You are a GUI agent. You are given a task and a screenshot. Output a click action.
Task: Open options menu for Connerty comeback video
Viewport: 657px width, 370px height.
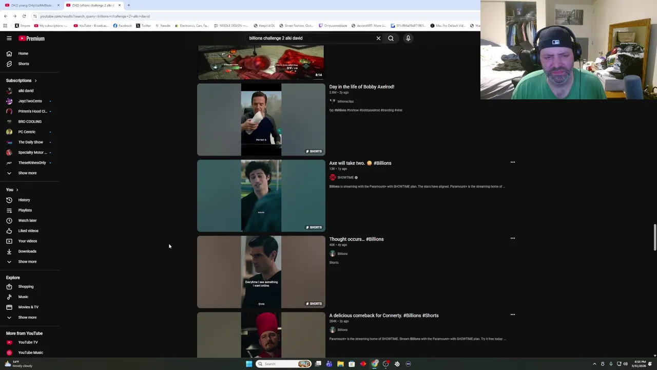tap(512, 314)
